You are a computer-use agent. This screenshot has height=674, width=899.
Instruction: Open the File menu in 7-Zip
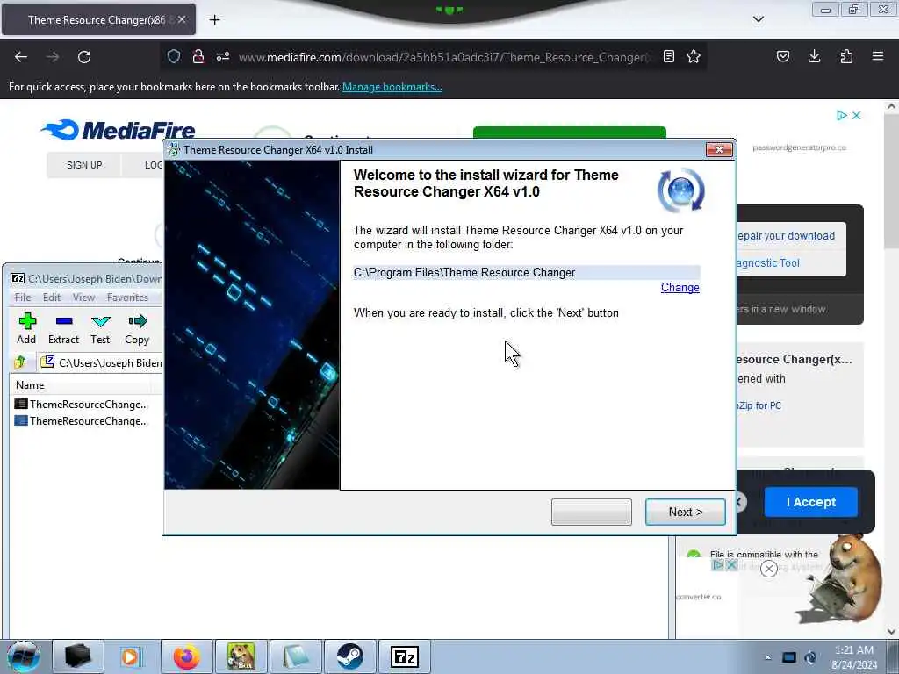[x=22, y=298]
